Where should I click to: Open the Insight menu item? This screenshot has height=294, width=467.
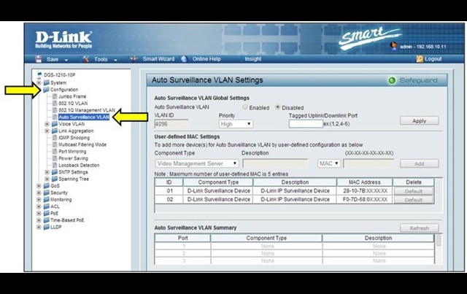click(x=253, y=59)
